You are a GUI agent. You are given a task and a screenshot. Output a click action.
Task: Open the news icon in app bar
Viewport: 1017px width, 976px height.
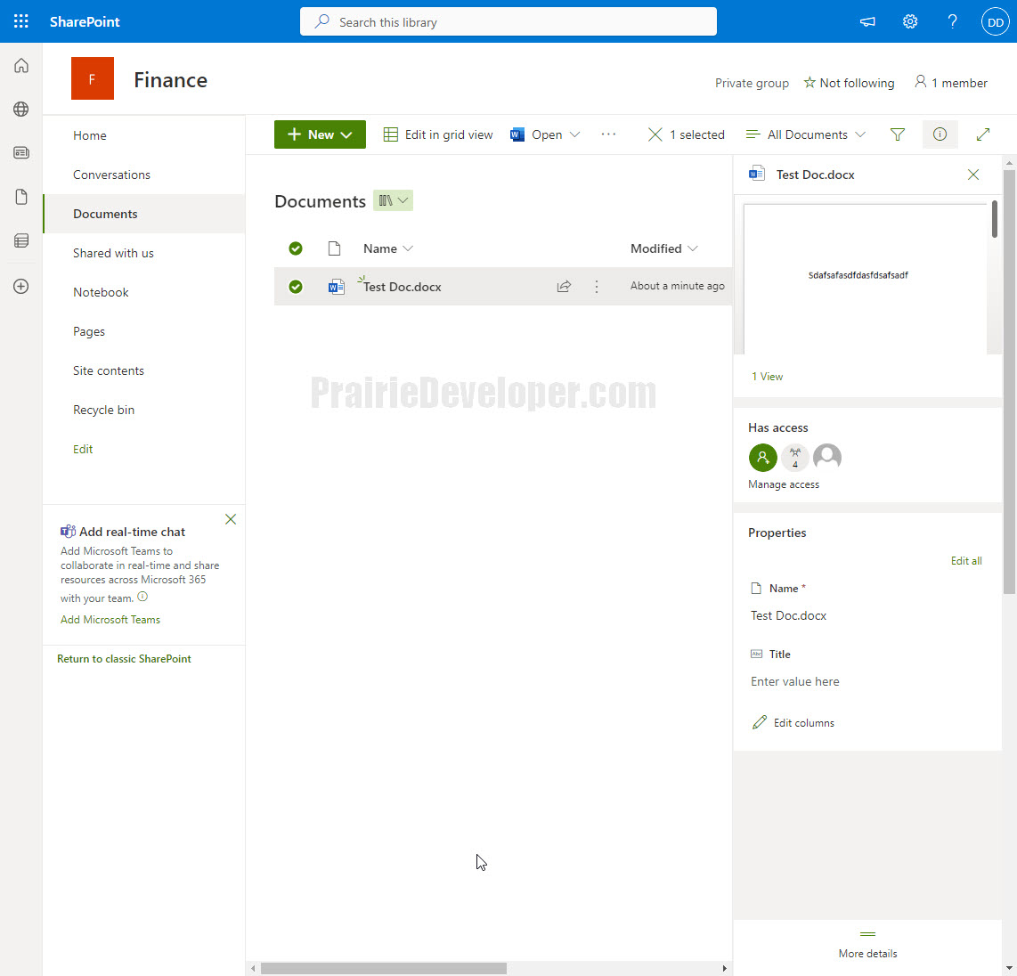pyautogui.click(x=21, y=152)
